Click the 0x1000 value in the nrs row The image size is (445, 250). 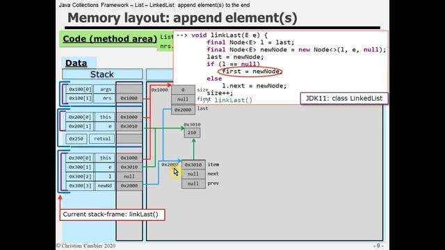[129, 99]
